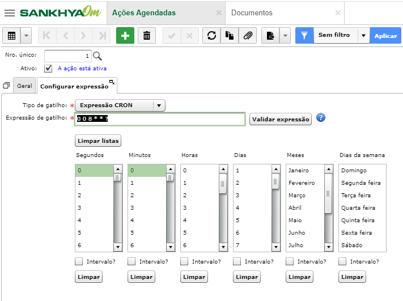Select Março in the Meses list
The image size is (403, 301).
point(305,196)
